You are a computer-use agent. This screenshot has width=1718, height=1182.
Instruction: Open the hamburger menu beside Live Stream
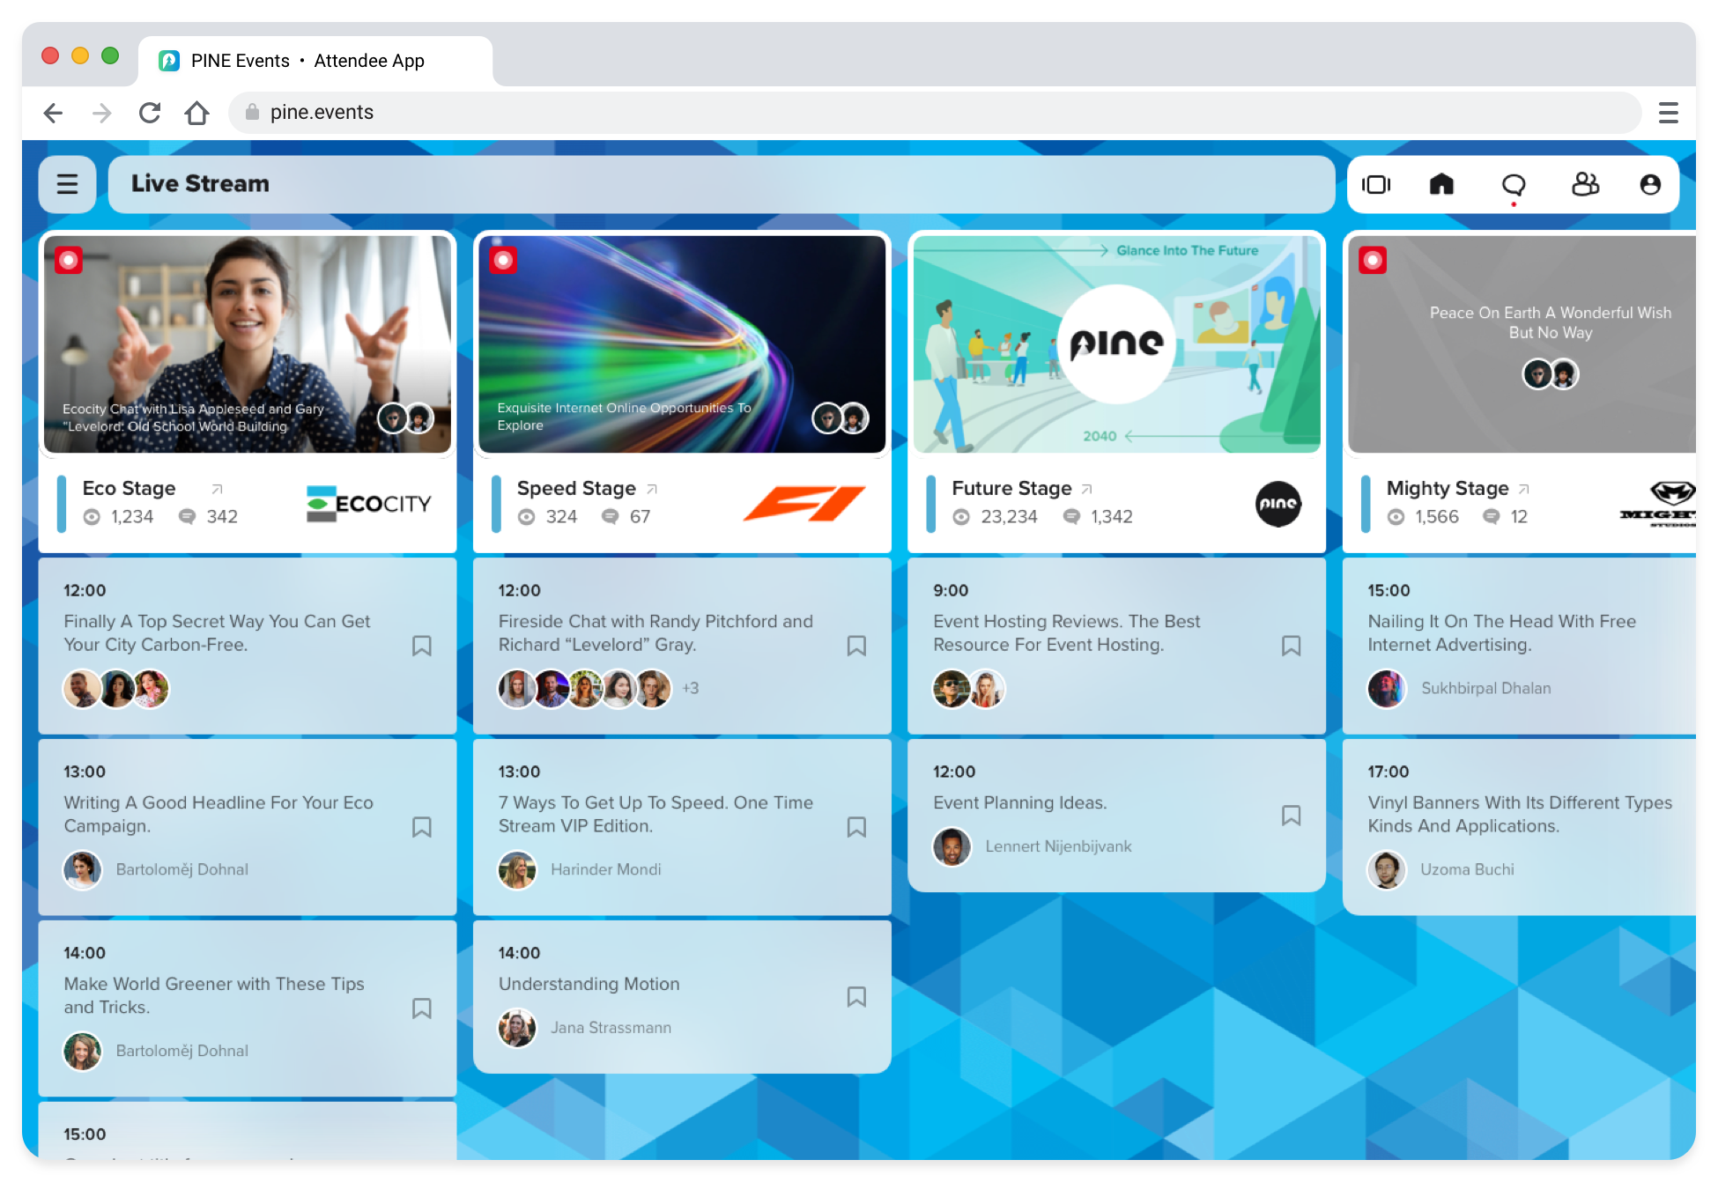(x=67, y=184)
